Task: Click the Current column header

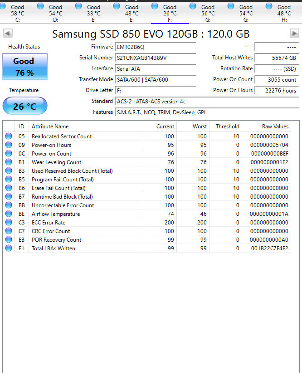Action: (x=160, y=126)
